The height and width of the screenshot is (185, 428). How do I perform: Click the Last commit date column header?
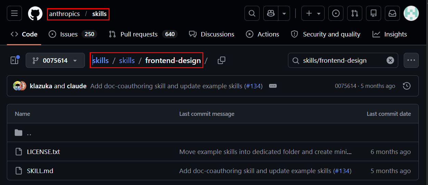click(x=389, y=114)
